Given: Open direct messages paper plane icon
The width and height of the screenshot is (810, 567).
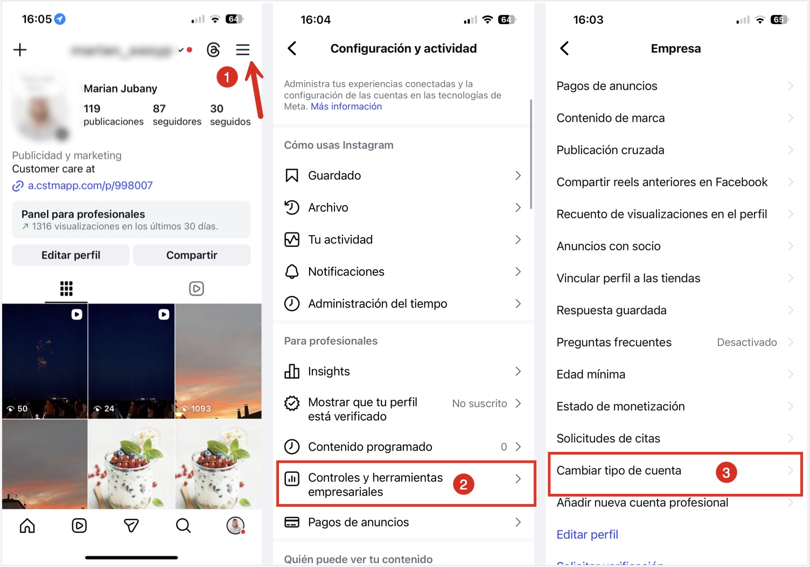Looking at the screenshot, I should pos(131,526).
